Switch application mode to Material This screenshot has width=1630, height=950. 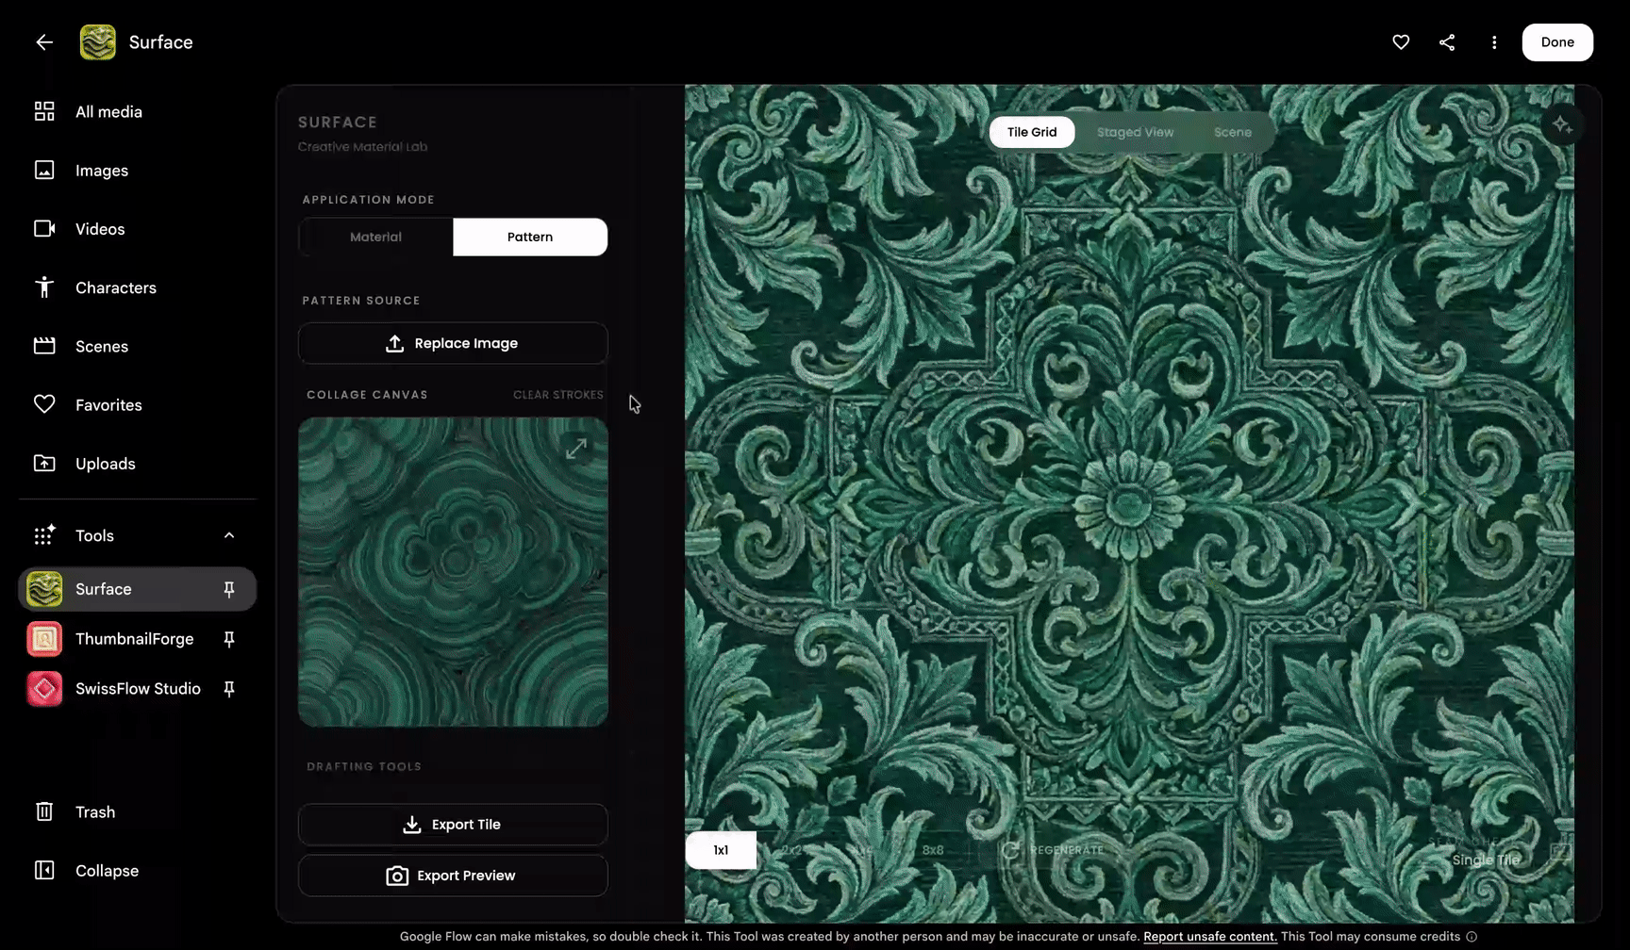coord(375,237)
